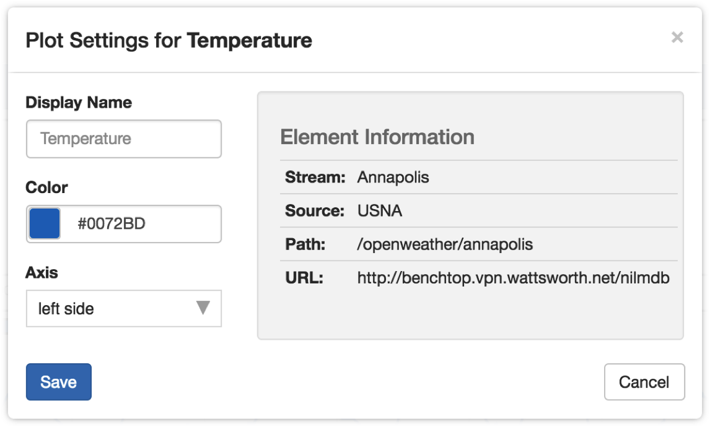Cancel the plot settings dialog
The width and height of the screenshot is (710, 427).
tap(644, 382)
